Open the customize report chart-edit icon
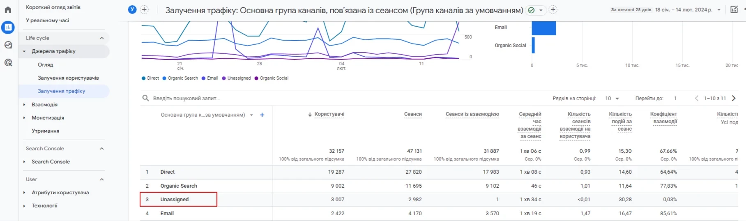 point(734,9)
